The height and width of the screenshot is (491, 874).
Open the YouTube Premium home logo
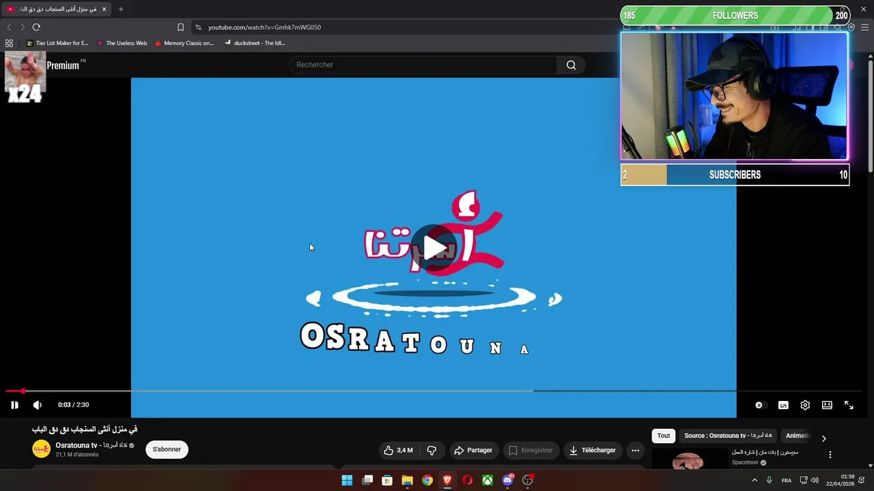tap(63, 65)
